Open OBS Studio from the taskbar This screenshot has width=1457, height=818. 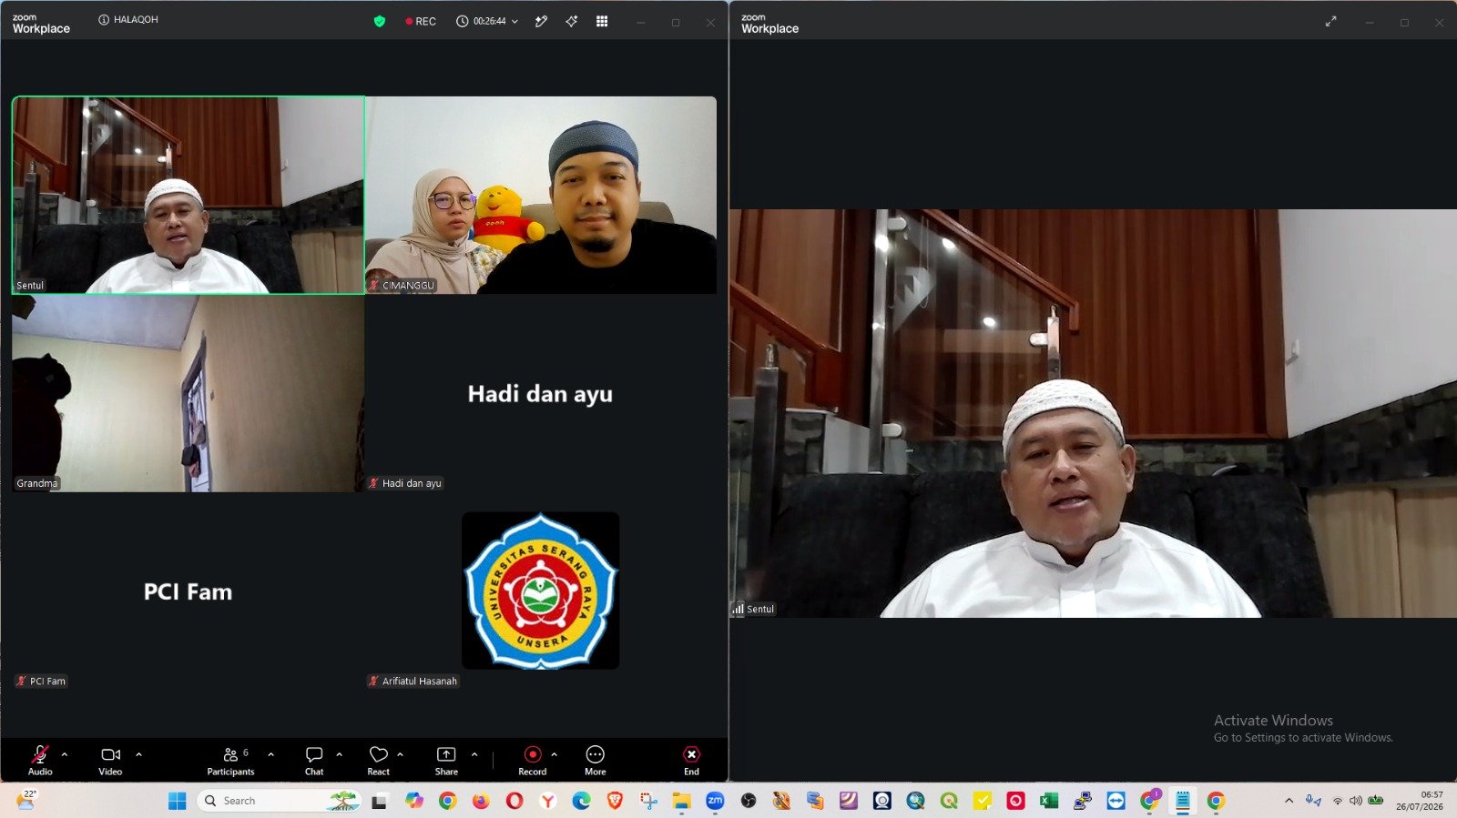[x=749, y=801]
